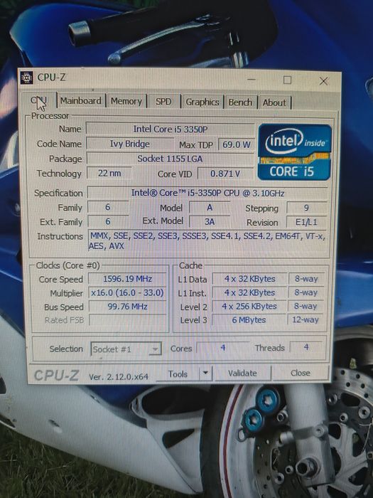Viewport: 373px width, 498px height.
Task: Click the Intel Core i5 logo badge
Action: click(294, 152)
